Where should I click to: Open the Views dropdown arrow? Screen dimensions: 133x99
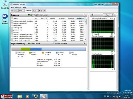(x=113, y=15)
